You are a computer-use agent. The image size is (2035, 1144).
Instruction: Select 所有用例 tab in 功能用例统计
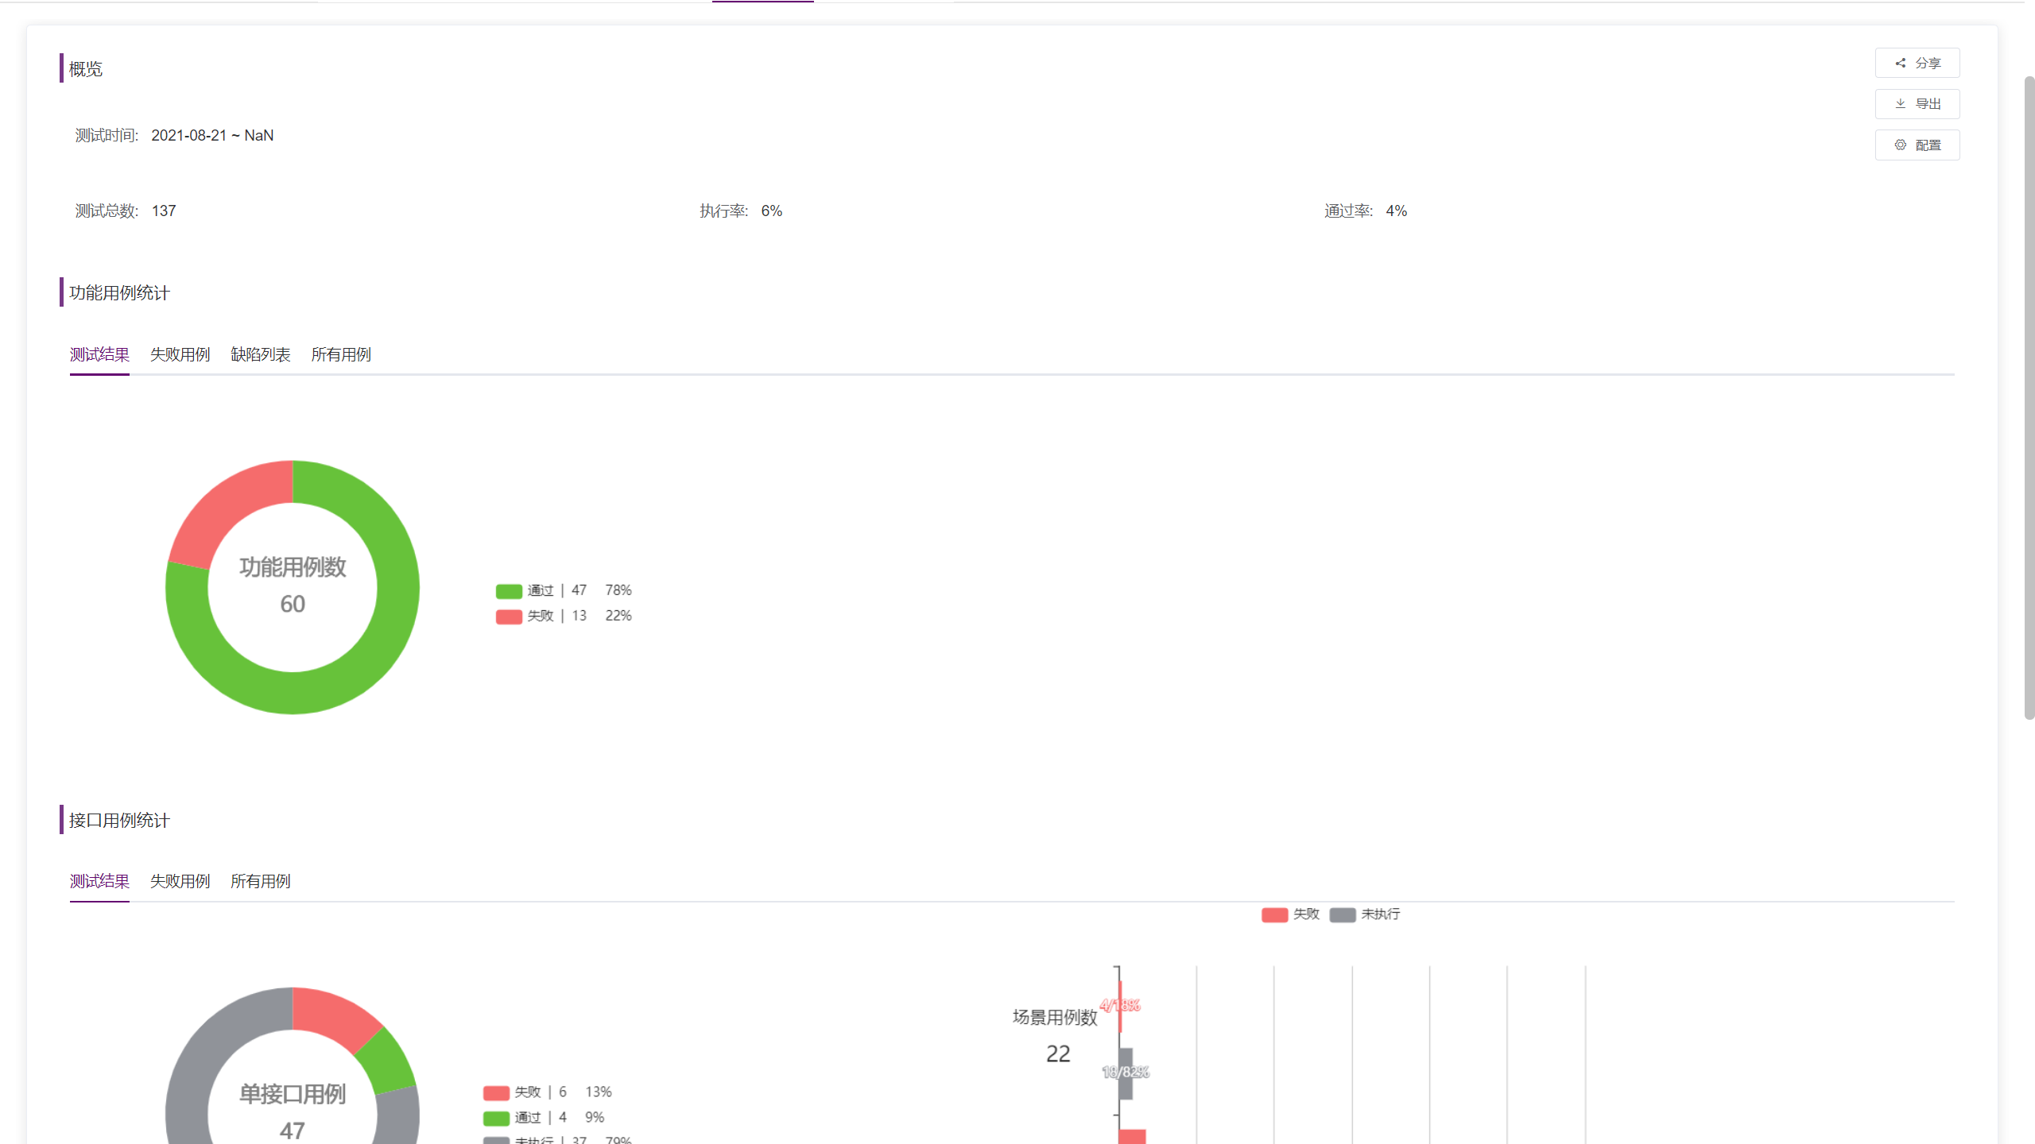click(339, 355)
